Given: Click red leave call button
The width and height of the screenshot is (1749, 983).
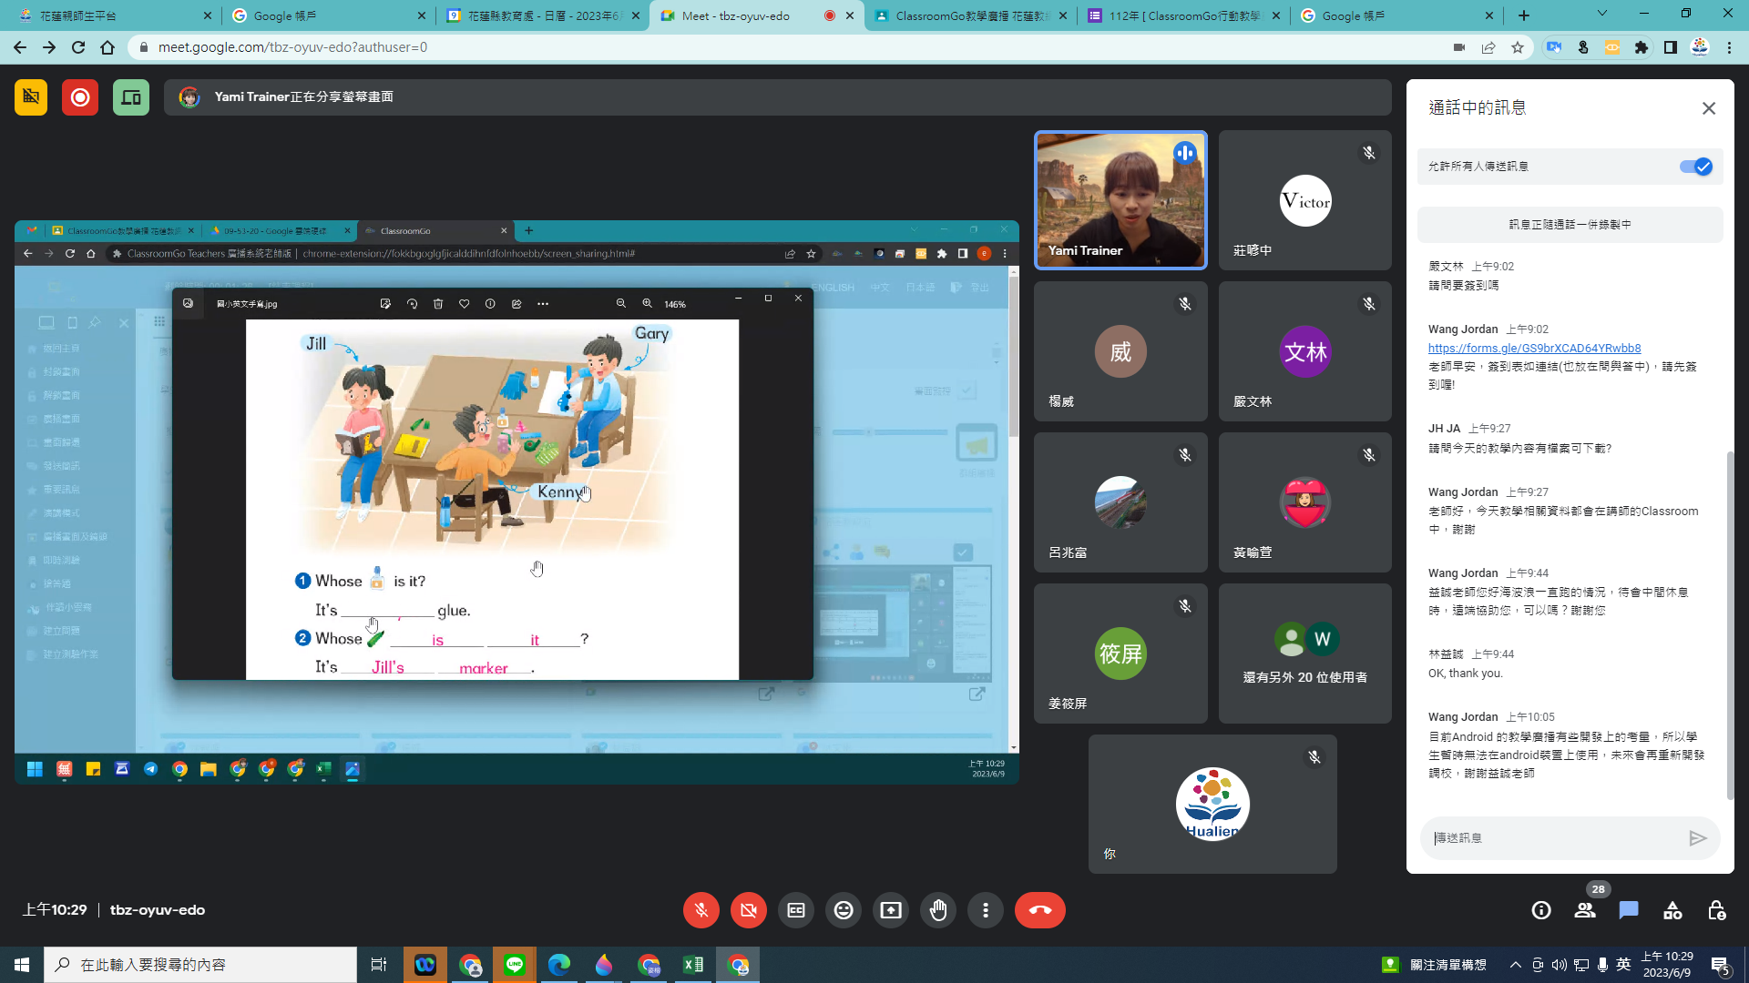Looking at the screenshot, I should [x=1040, y=910].
